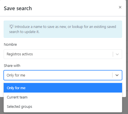This screenshot has width=128, height=114.
Task: Select the "Only for me" option
Action: click(x=63, y=88)
